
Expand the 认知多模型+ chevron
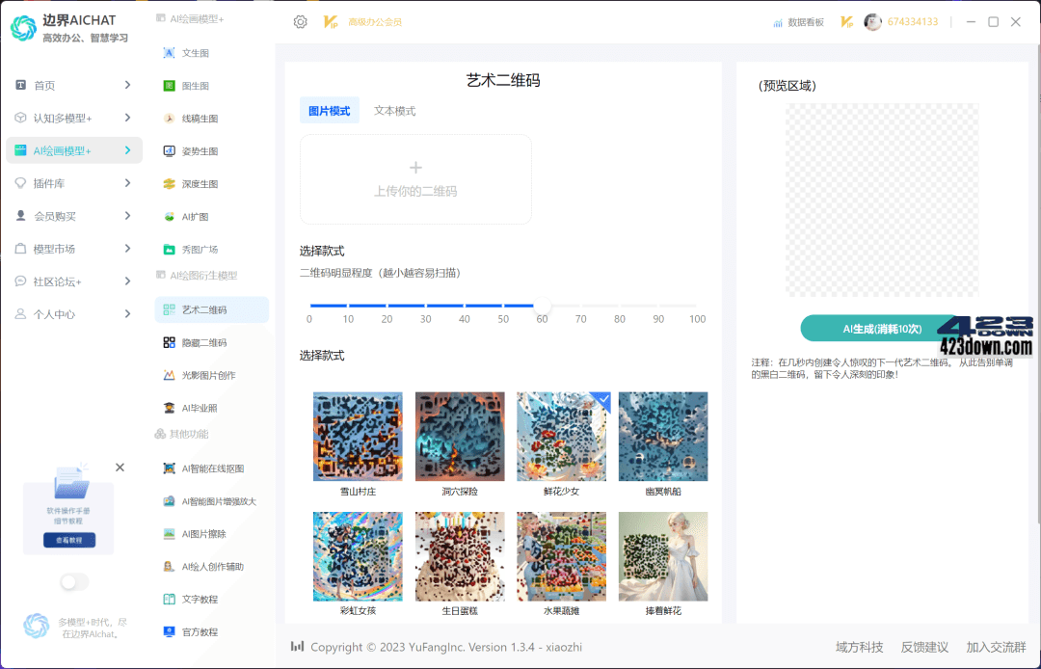[x=127, y=118]
